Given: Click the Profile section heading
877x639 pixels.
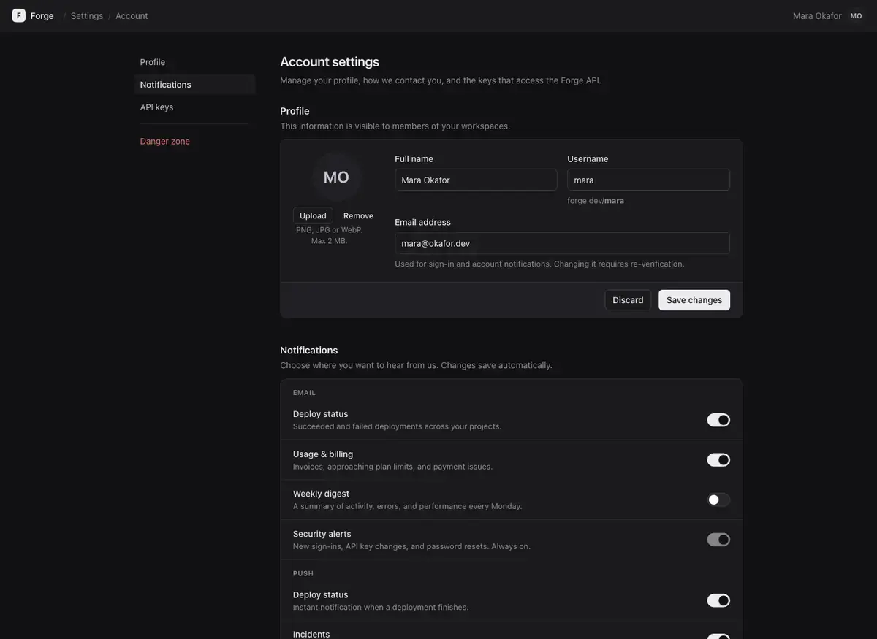Looking at the screenshot, I should coord(295,111).
